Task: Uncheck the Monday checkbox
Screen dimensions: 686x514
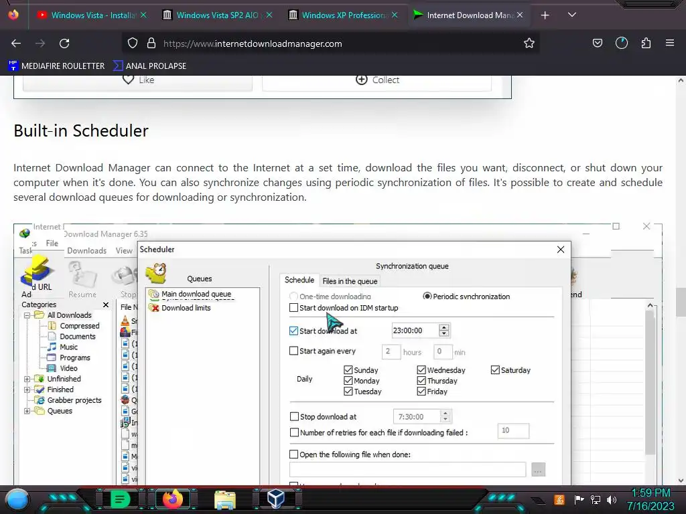Action: [348, 381]
